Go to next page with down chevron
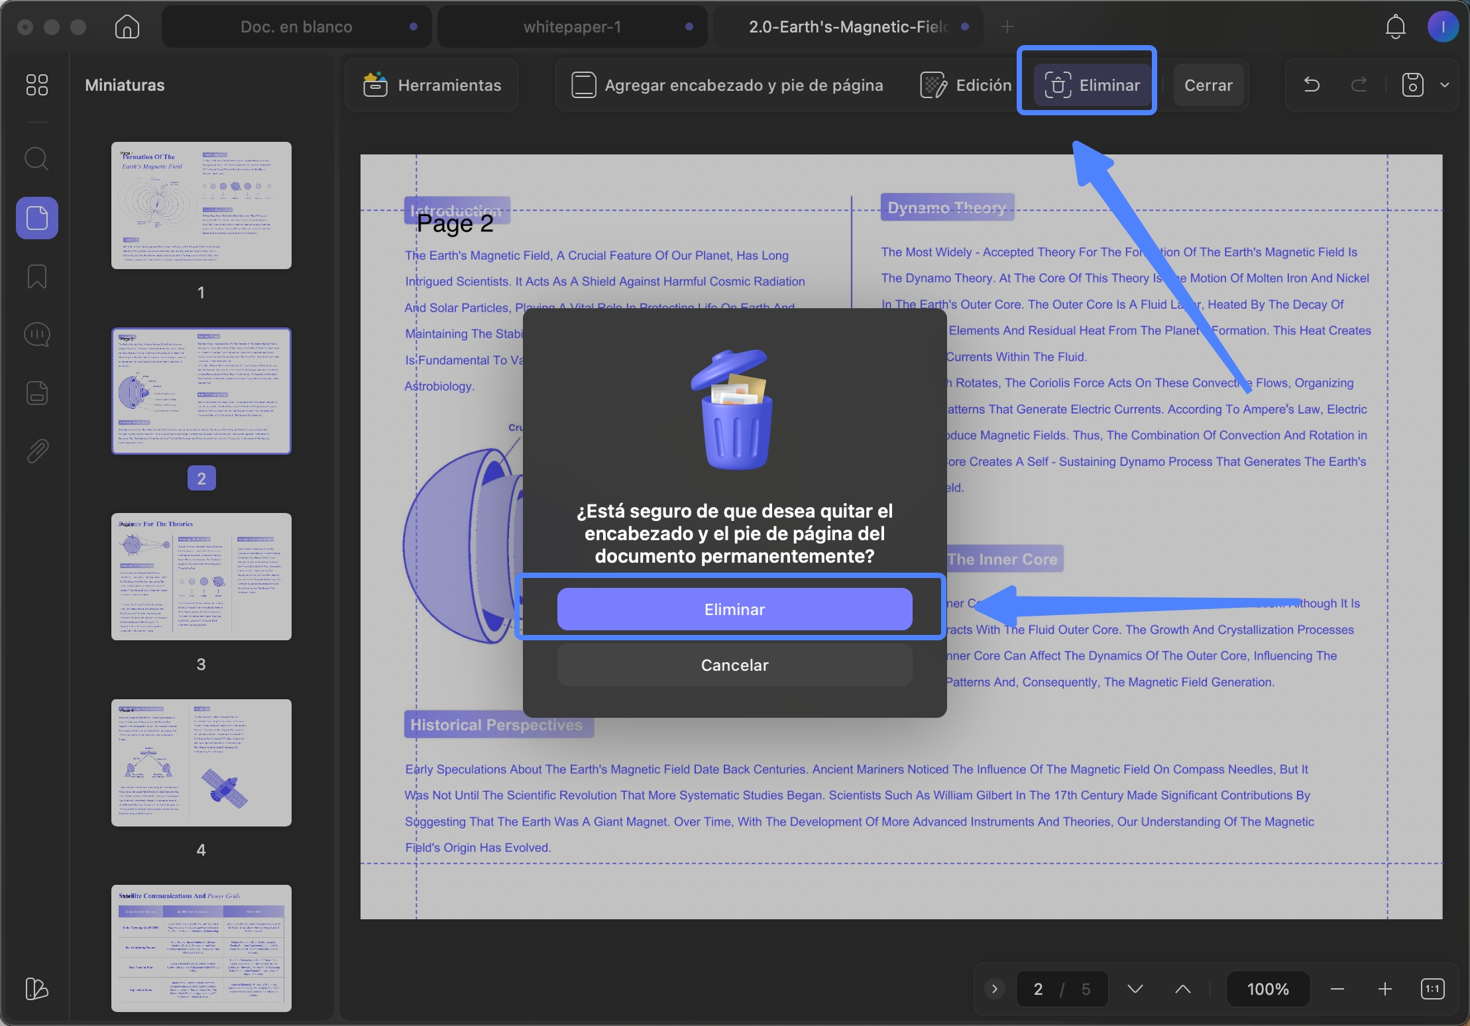Image resolution: width=1470 pixels, height=1026 pixels. [1135, 989]
